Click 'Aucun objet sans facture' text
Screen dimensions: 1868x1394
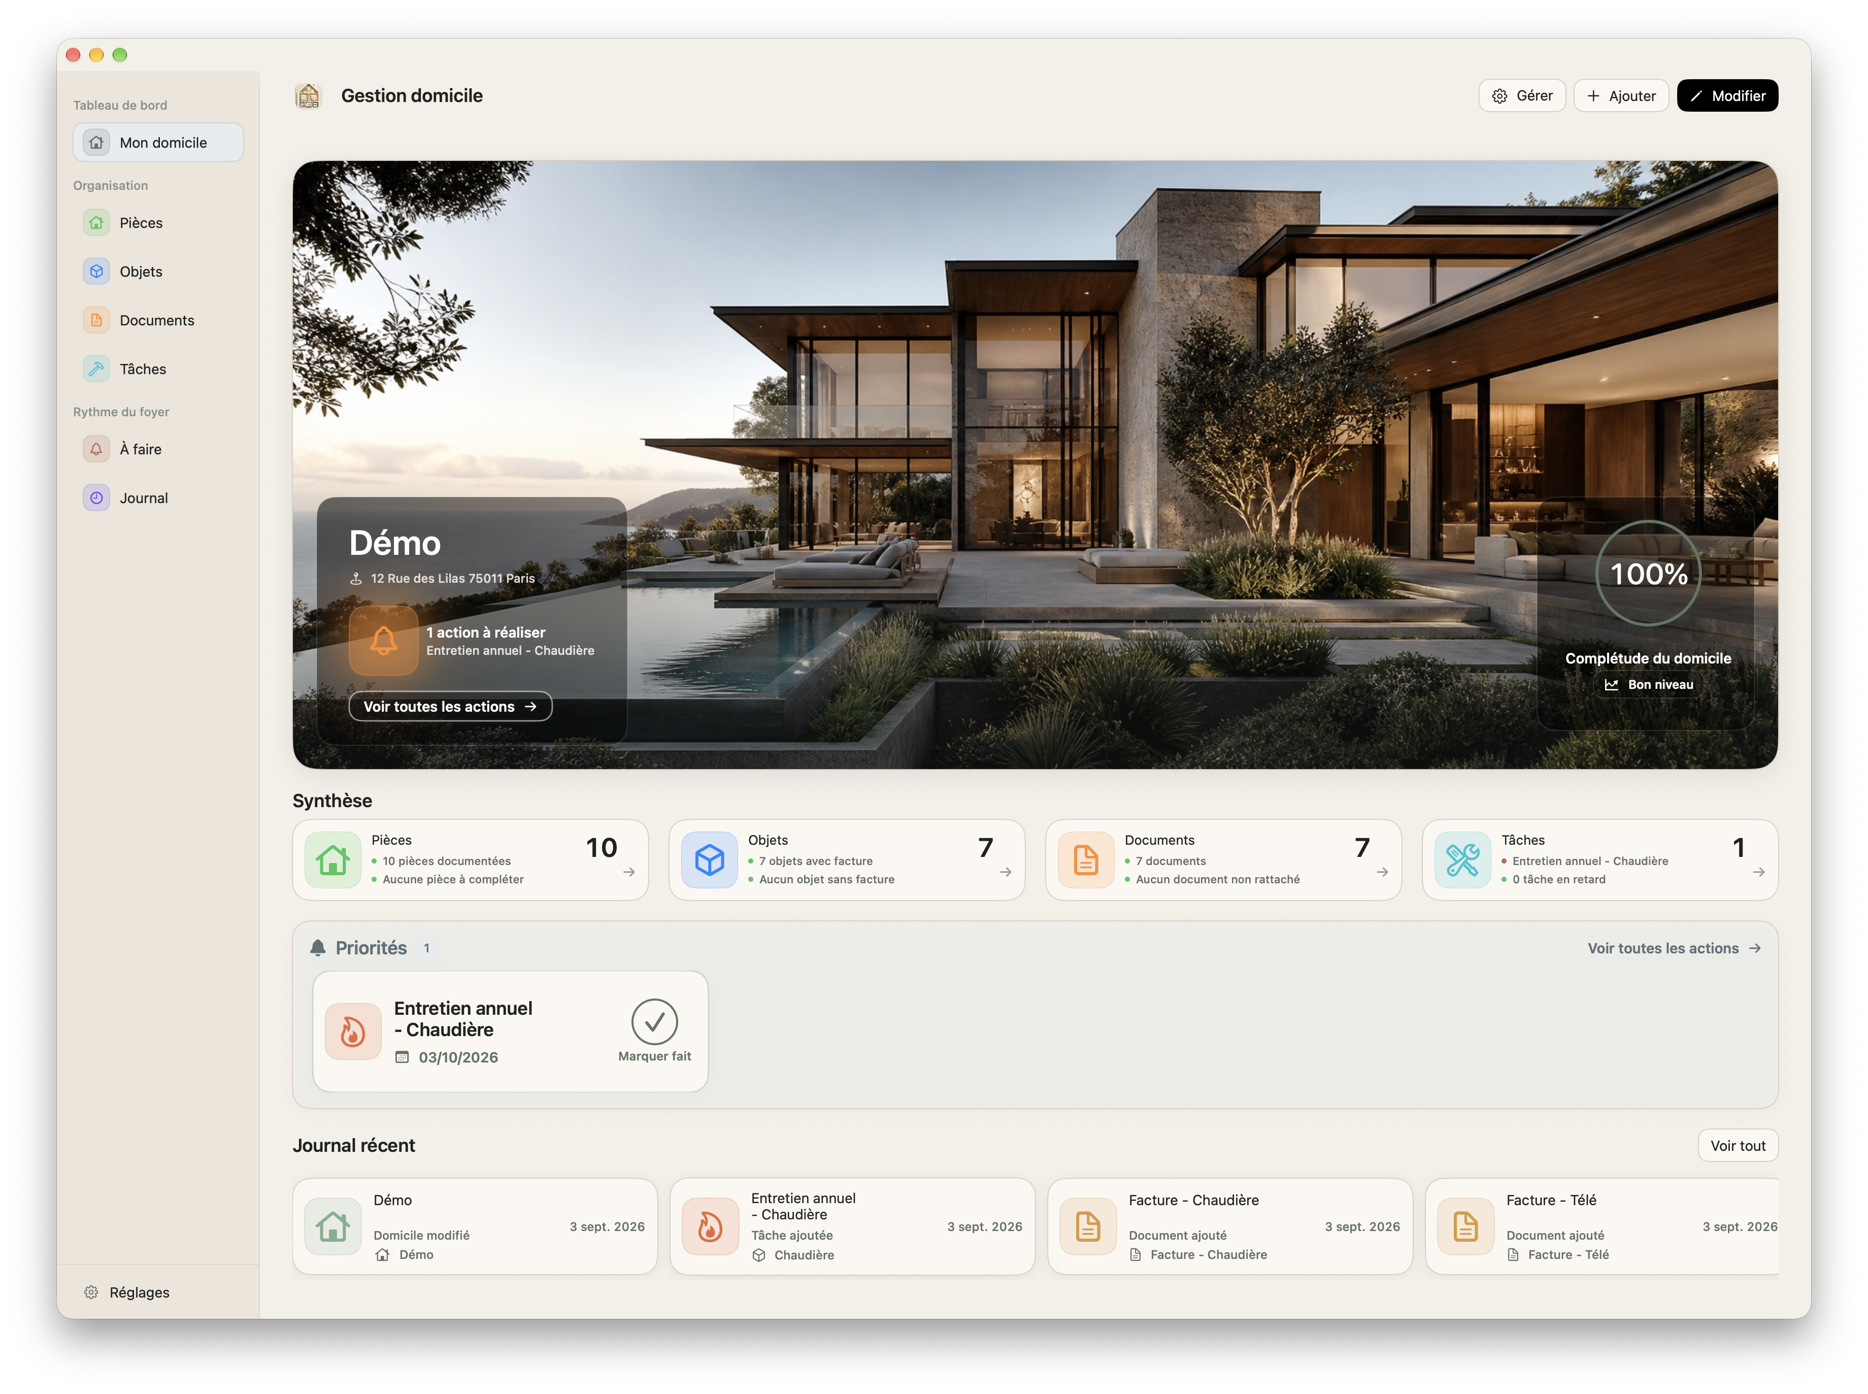point(826,879)
